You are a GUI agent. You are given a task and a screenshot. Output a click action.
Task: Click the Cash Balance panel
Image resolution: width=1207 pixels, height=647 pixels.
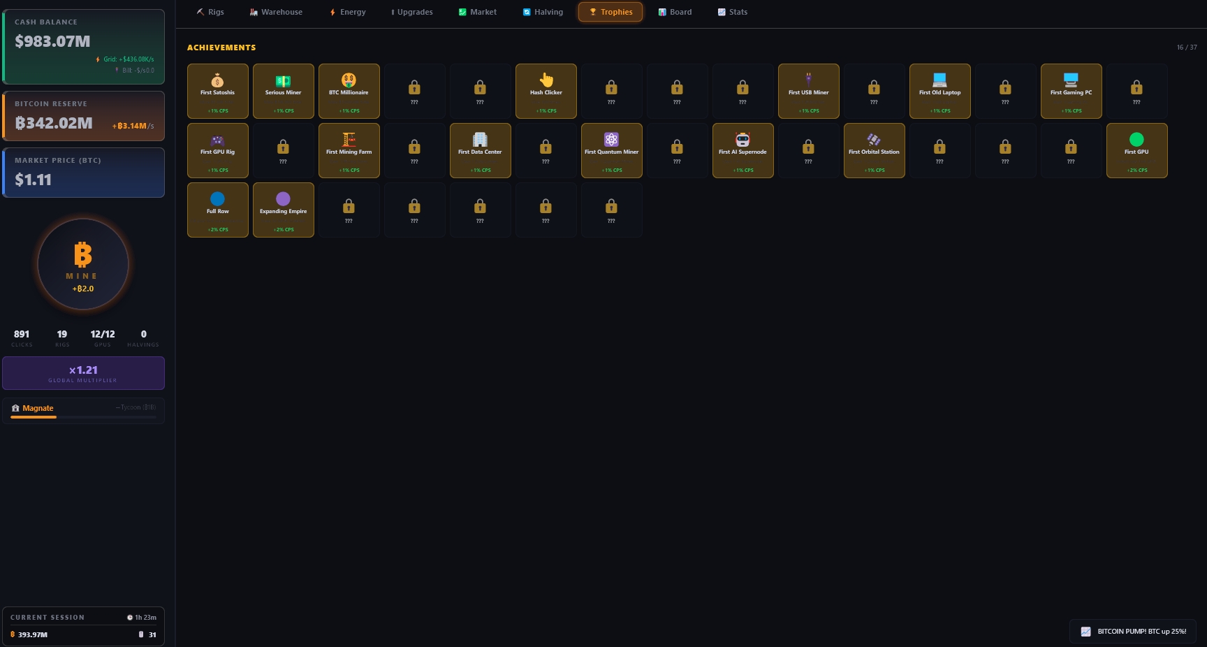[84, 46]
